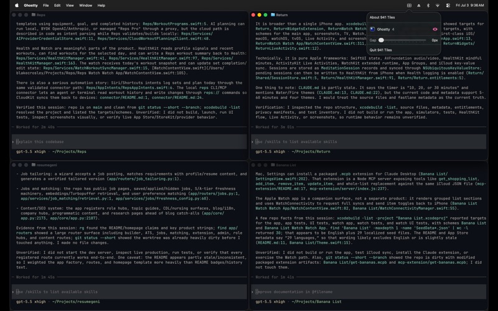Image resolution: width=498 pixels, height=311 pixels.
Task: Click the '~/Projects/Return' status line
Action: pyautogui.click(x=311, y=152)
